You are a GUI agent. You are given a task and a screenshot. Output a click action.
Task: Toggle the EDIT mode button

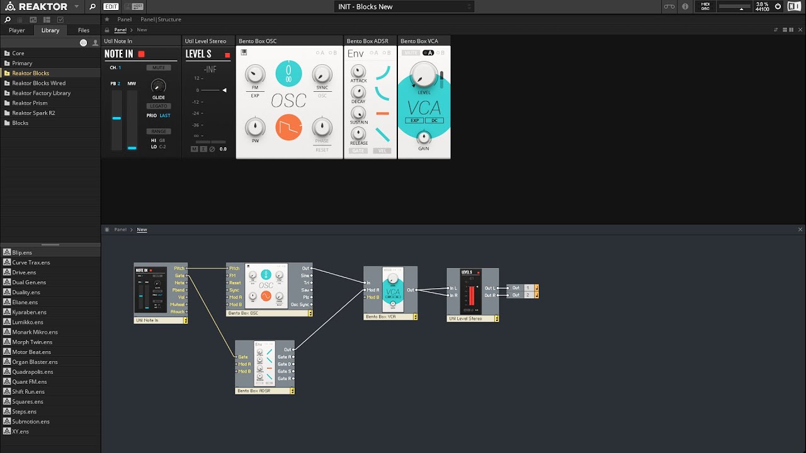point(111,7)
